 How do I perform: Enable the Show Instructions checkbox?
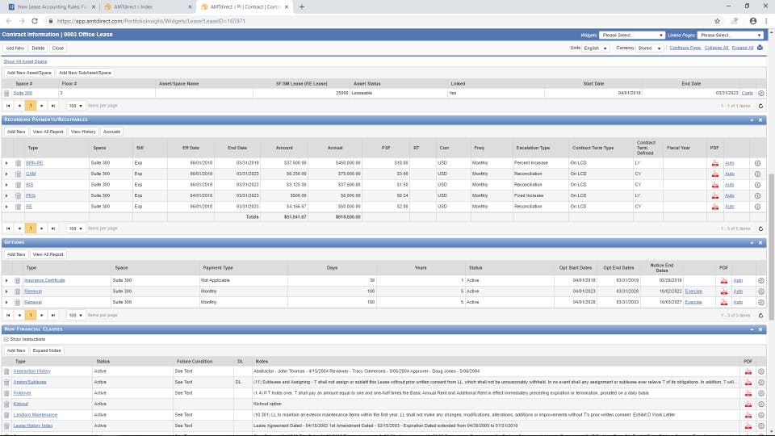pos(6,339)
